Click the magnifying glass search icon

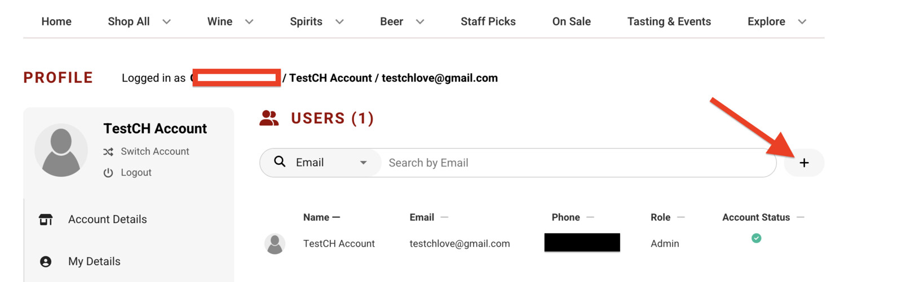click(x=280, y=162)
